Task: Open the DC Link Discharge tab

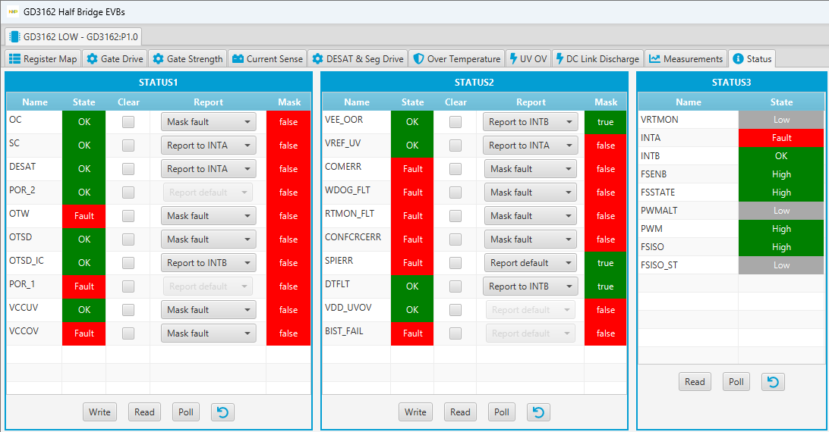Action: coord(597,59)
